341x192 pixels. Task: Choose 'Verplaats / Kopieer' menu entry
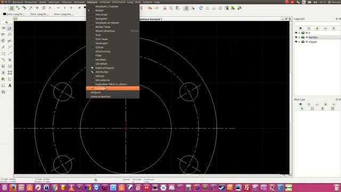pyautogui.click(x=112, y=6)
